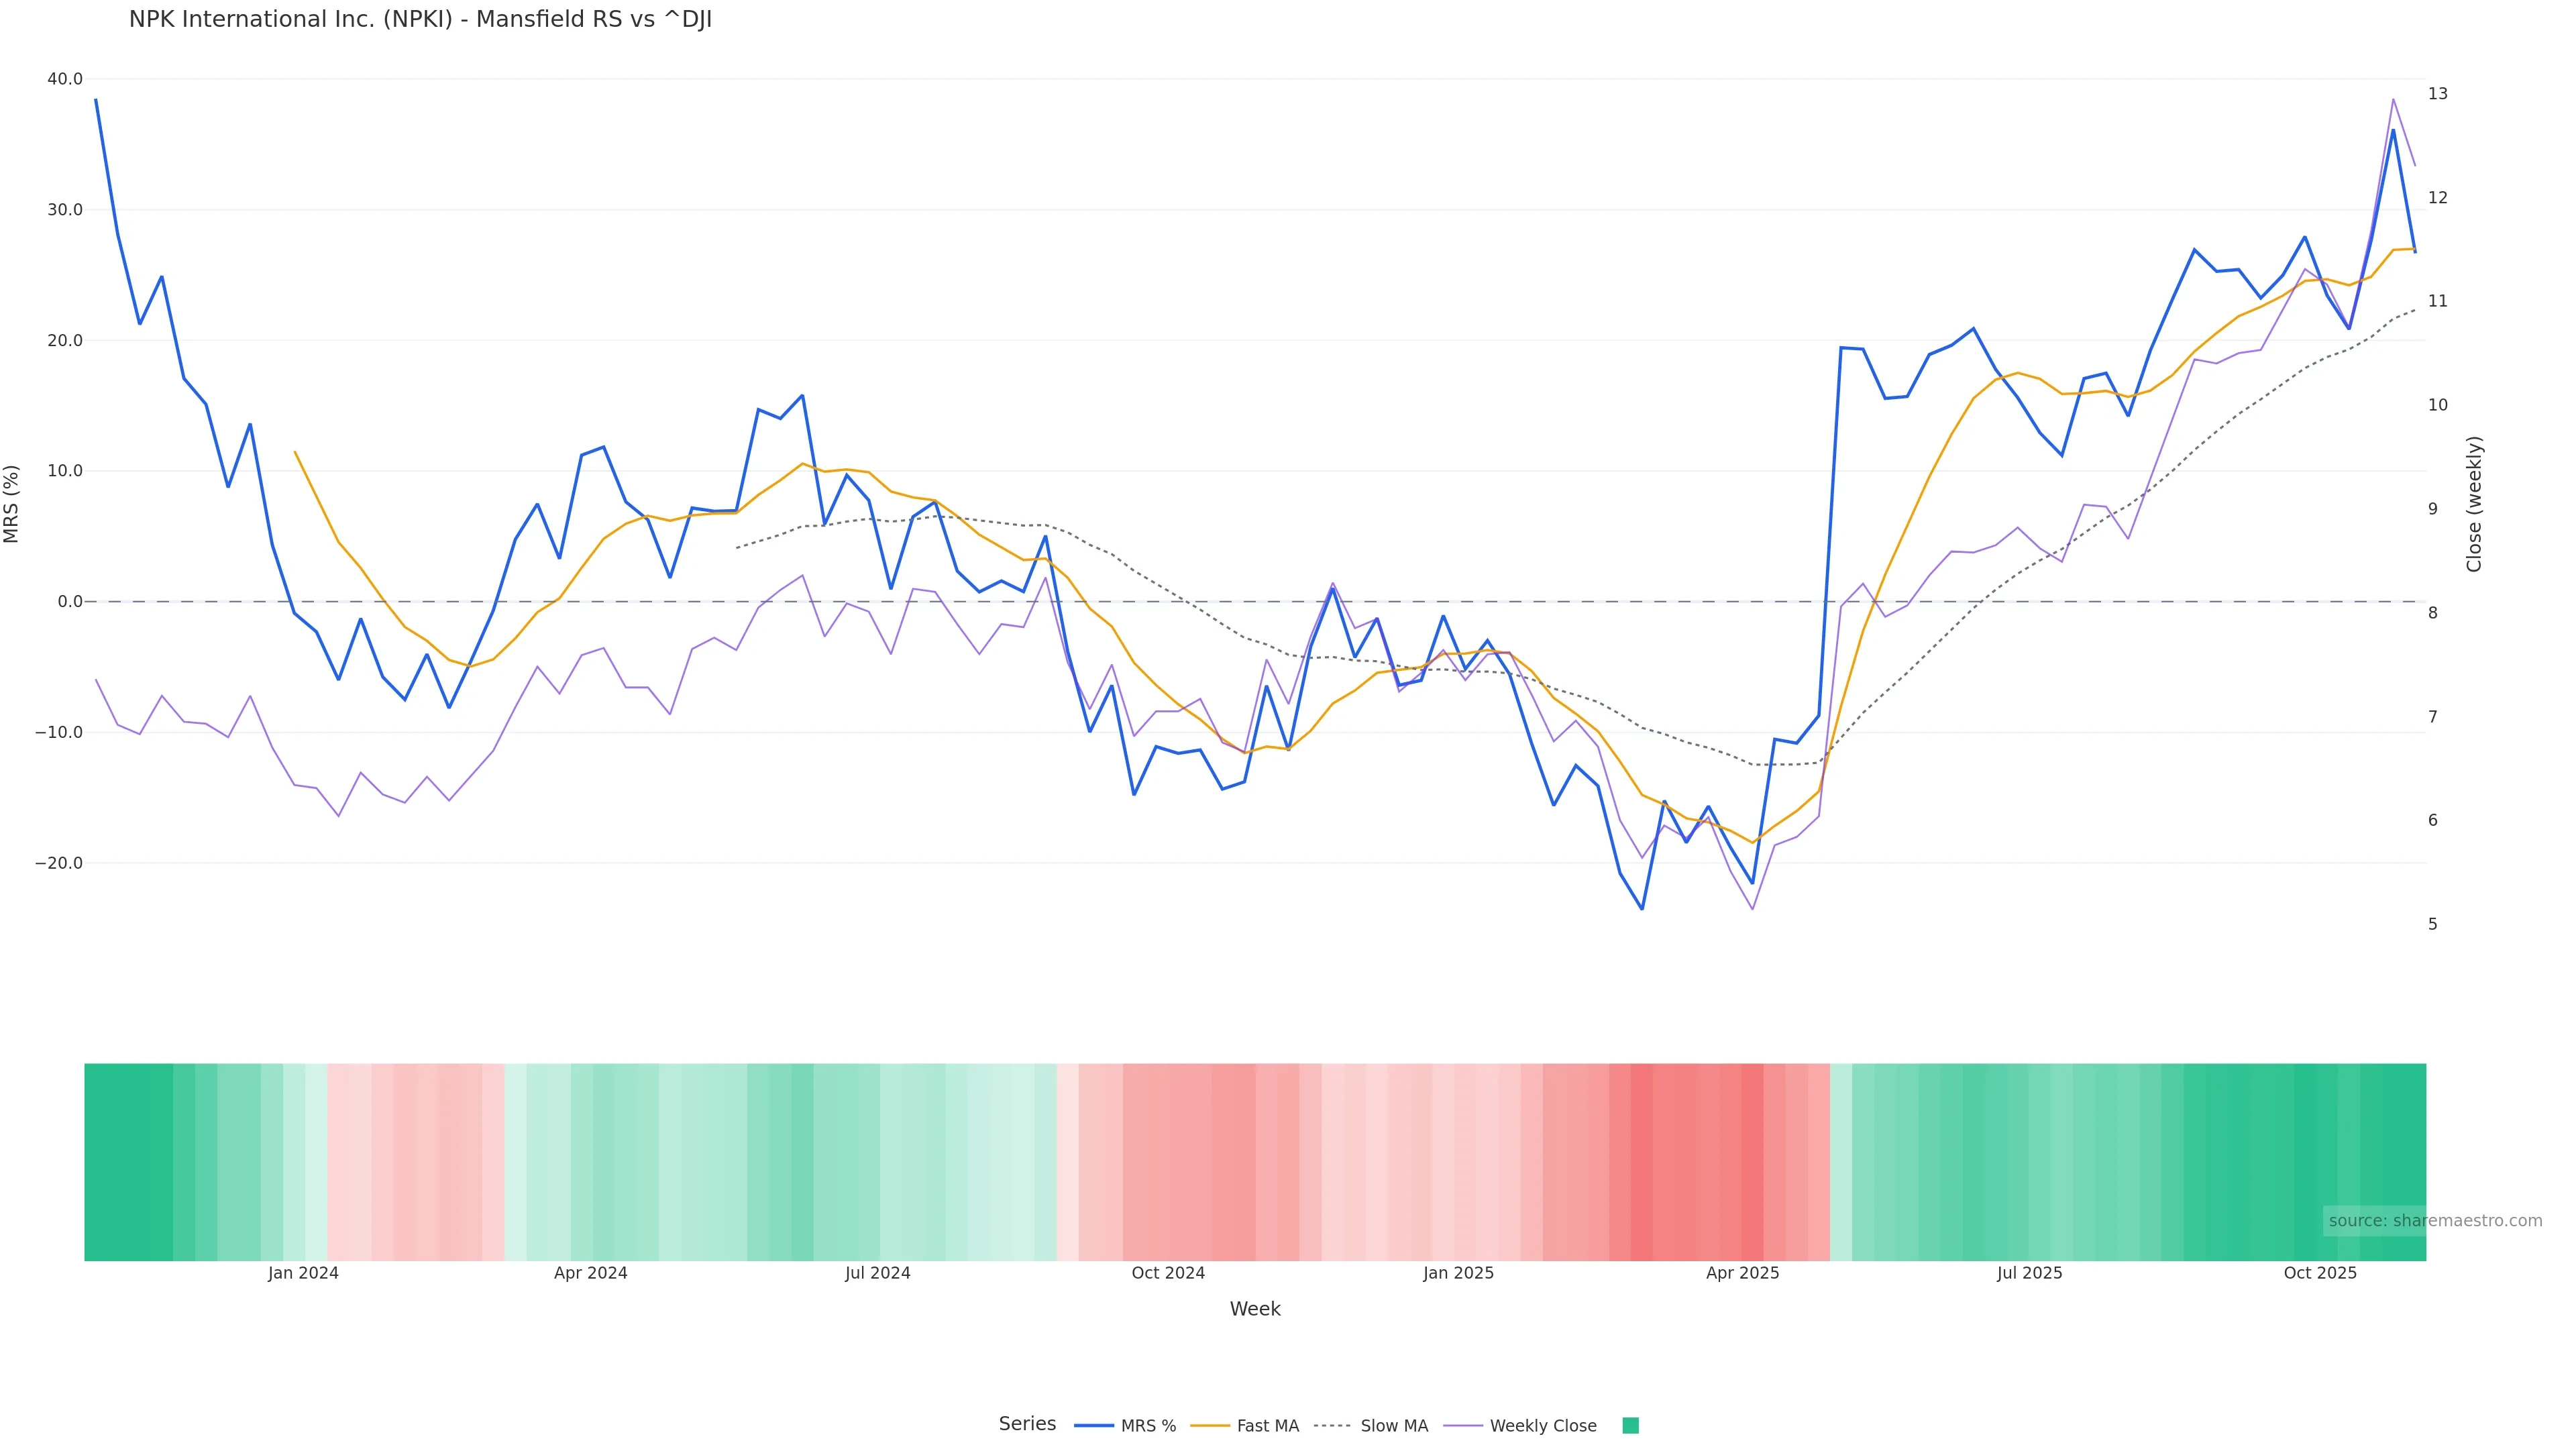
Task: Select the 13 right axis label
Action: 2438,94
